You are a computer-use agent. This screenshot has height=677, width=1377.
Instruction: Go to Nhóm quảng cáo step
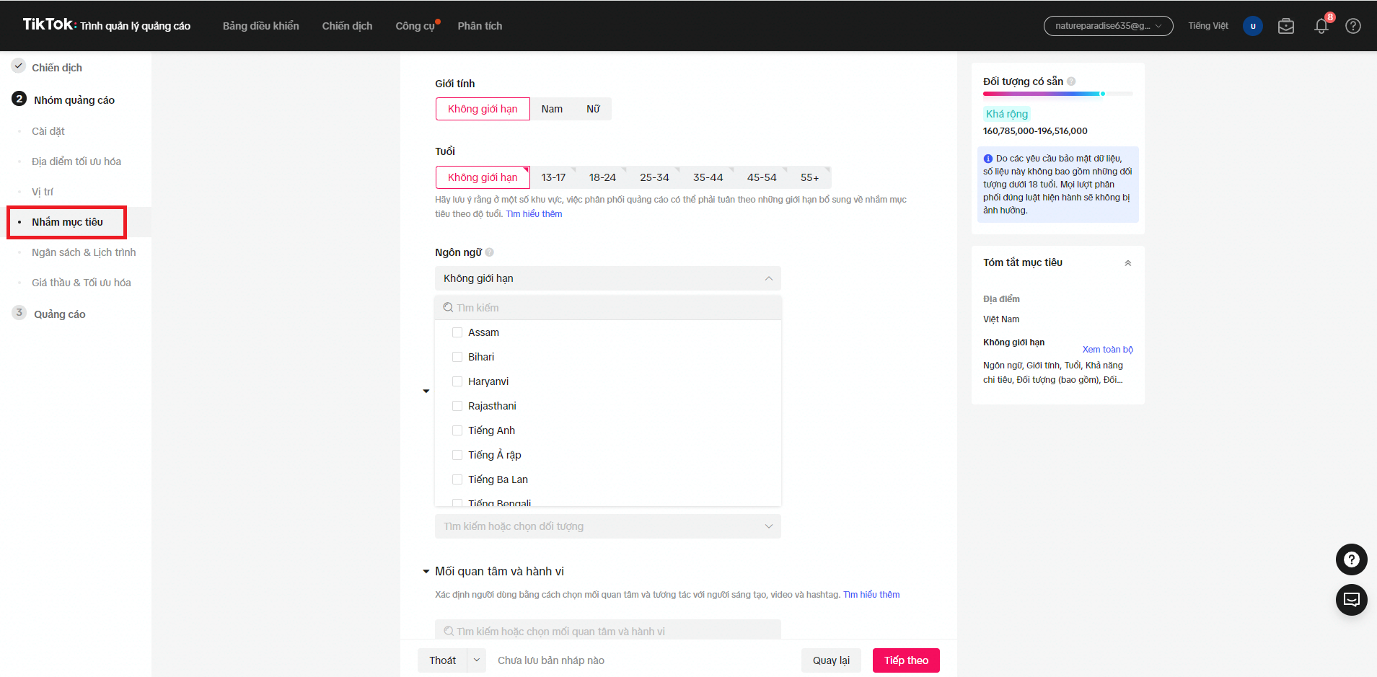click(74, 100)
